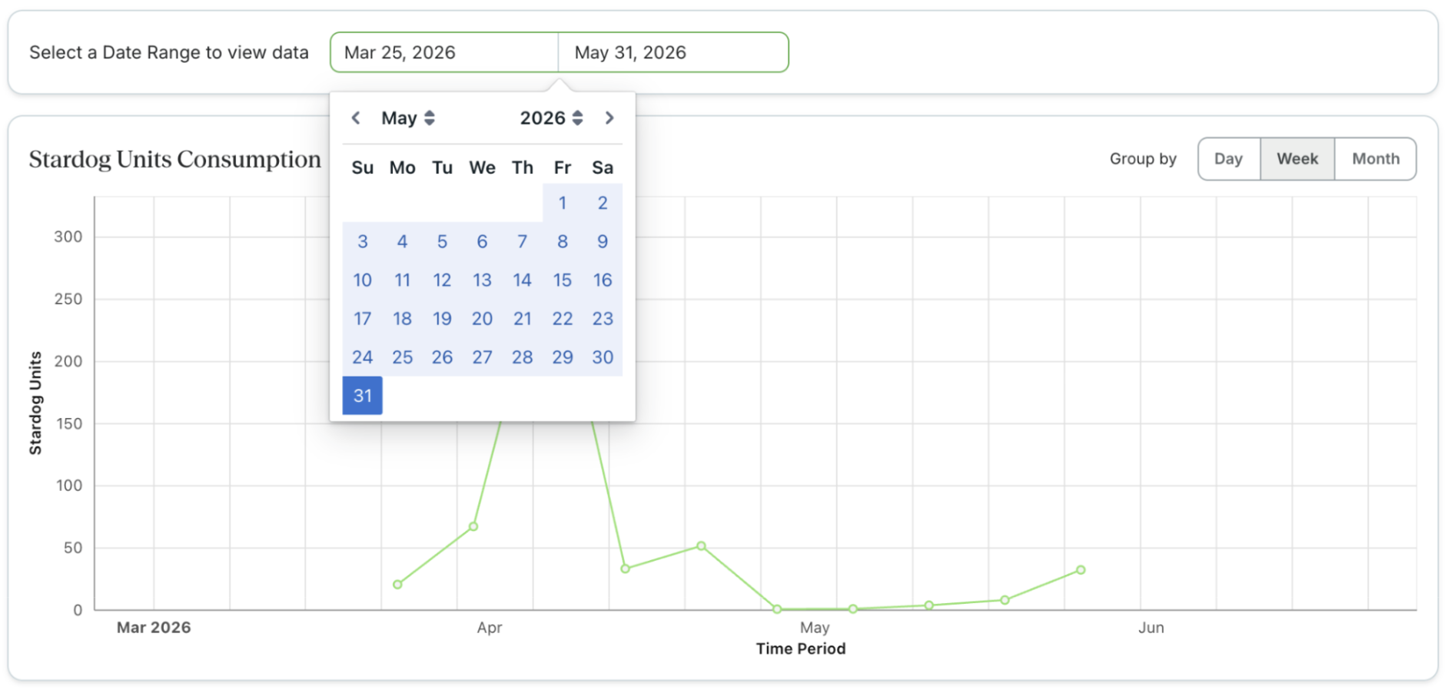Pick May 30 on the date picker

click(603, 357)
